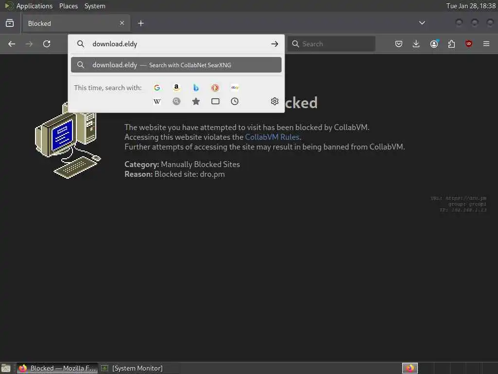The image size is (498, 374).
Task: Click the date and time clock
Action: coord(471,6)
